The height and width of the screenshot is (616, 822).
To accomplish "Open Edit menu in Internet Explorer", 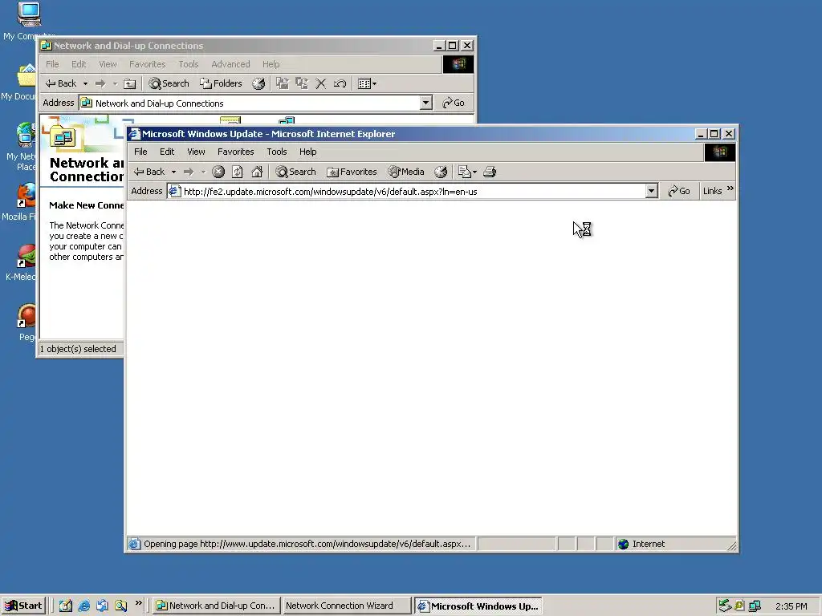I will [x=167, y=152].
